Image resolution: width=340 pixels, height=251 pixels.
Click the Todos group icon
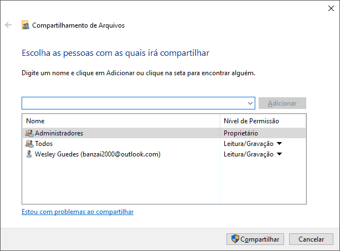[29, 144]
